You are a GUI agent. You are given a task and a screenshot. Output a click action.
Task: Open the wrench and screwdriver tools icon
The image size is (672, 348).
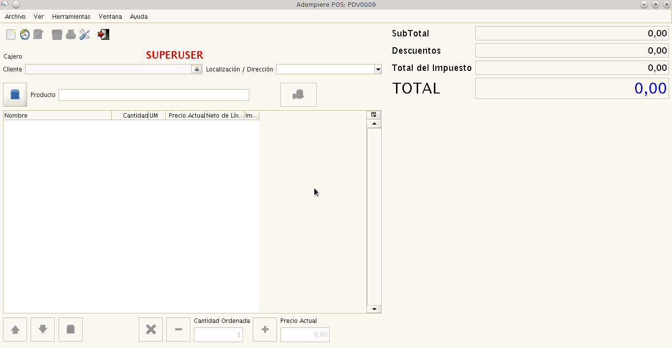(85, 34)
